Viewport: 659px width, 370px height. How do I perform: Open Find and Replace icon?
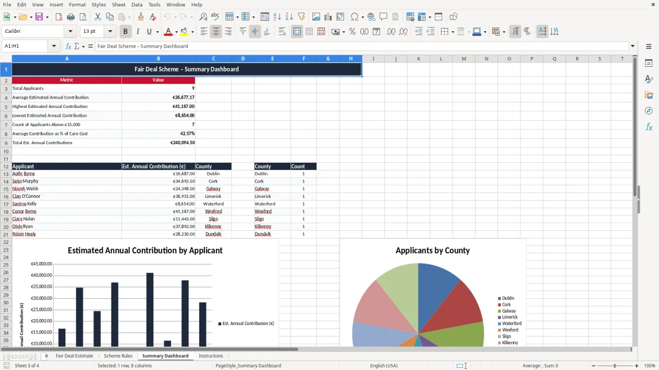coord(203,17)
